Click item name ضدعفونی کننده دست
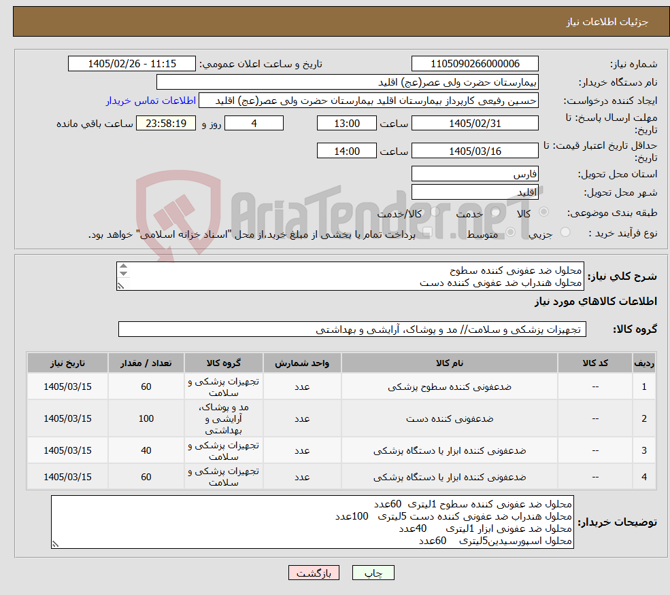This screenshot has height=595, width=670. tap(450, 418)
